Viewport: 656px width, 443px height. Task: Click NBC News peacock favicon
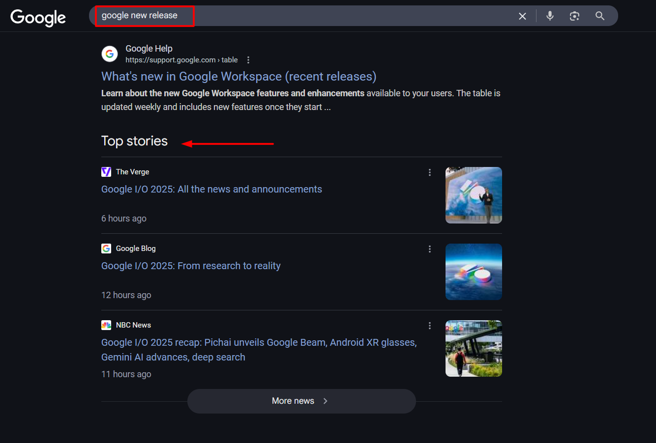pyautogui.click(x=106, y=325)
